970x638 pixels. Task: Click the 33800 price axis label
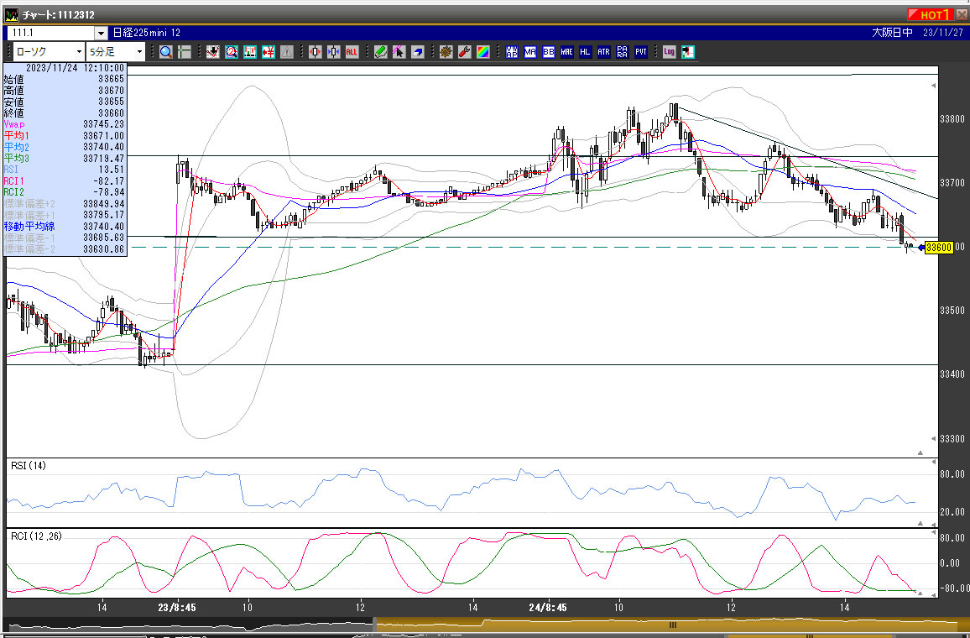952,119
